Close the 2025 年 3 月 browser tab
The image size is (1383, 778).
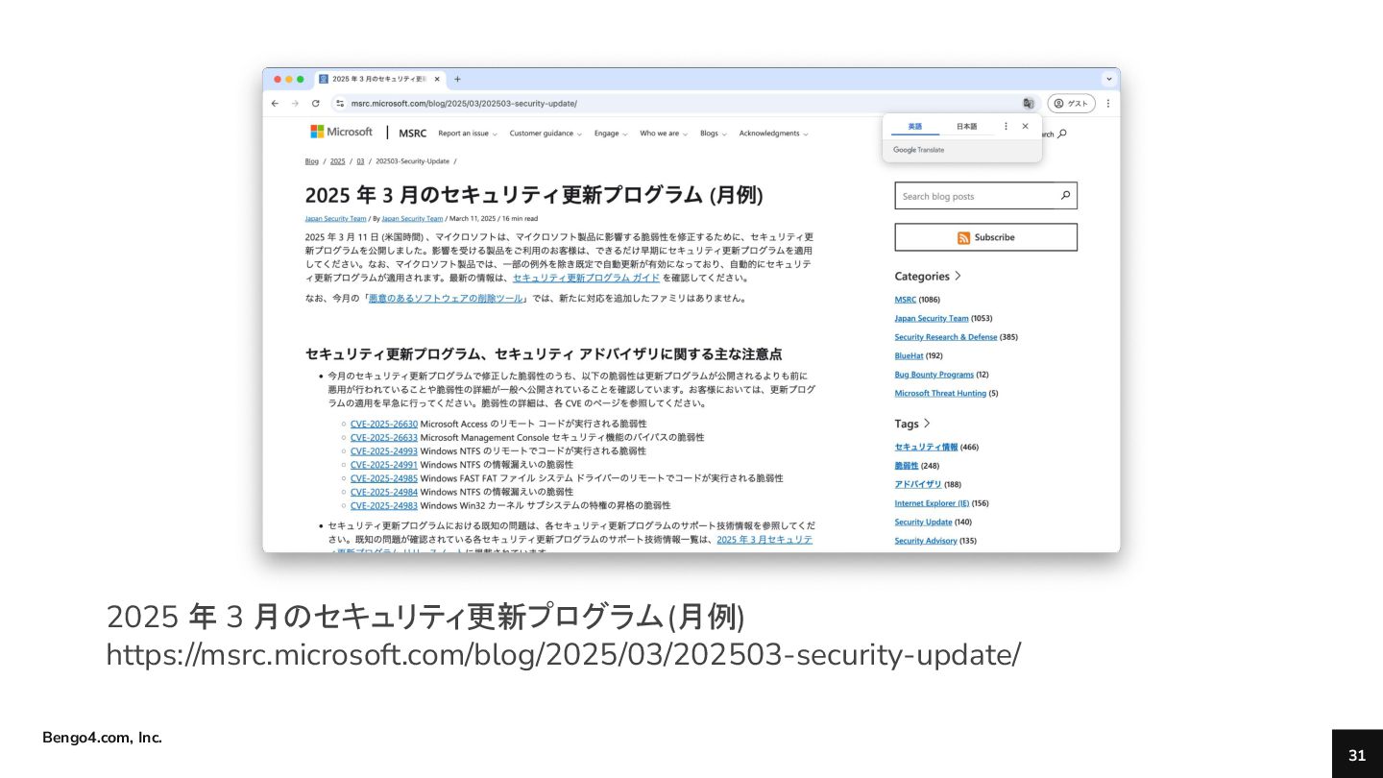coord(437,79)
